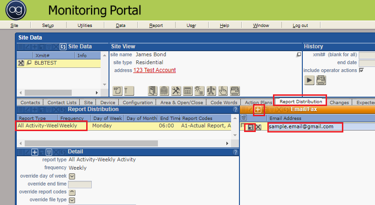375x205 pixels.
Task: Add a new record in Detail panel
Action: pos(35,152)
